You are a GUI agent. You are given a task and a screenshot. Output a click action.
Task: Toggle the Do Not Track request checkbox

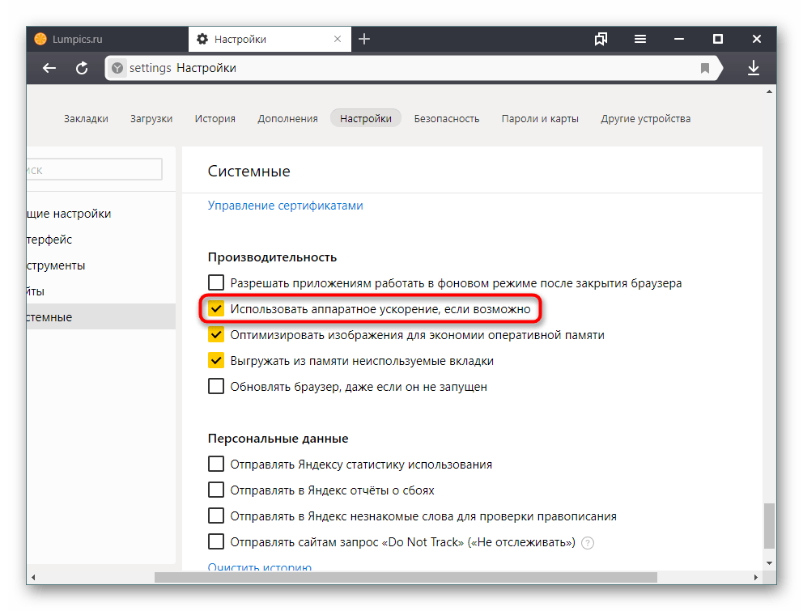[x=216, y=542]
